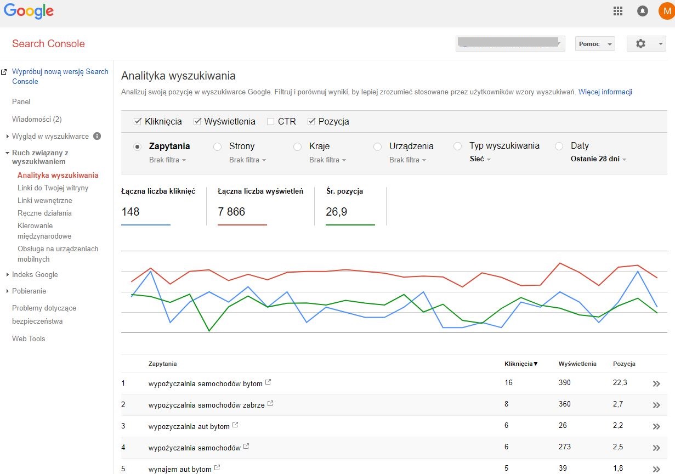Expand details arrows for row 1
675x474 pixels.
(656, 384)
